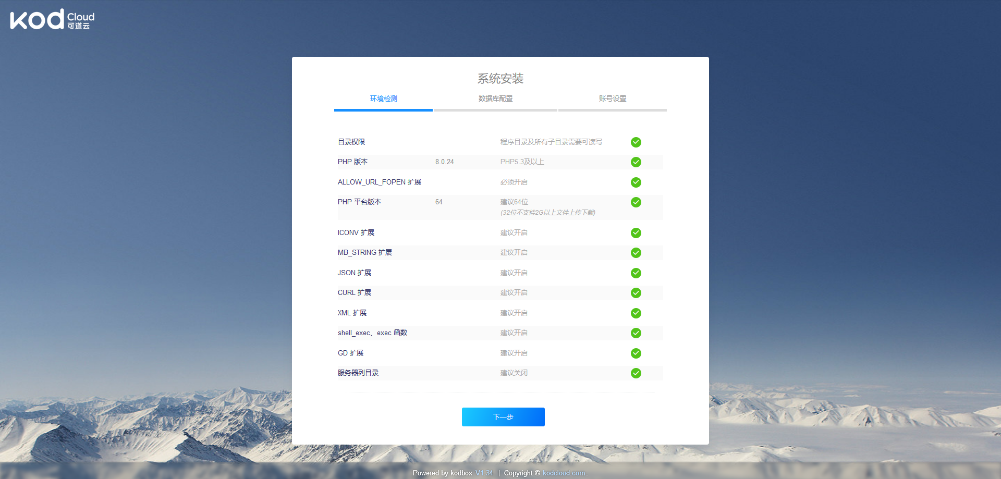Click the check icon for MB_STRING 扩展
Screen dimensions: 1001x479
tap(636, 253)
